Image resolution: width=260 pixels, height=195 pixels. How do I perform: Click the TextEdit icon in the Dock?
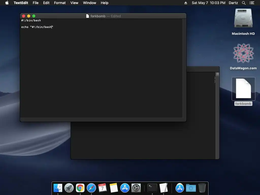(x=164, y=188)
